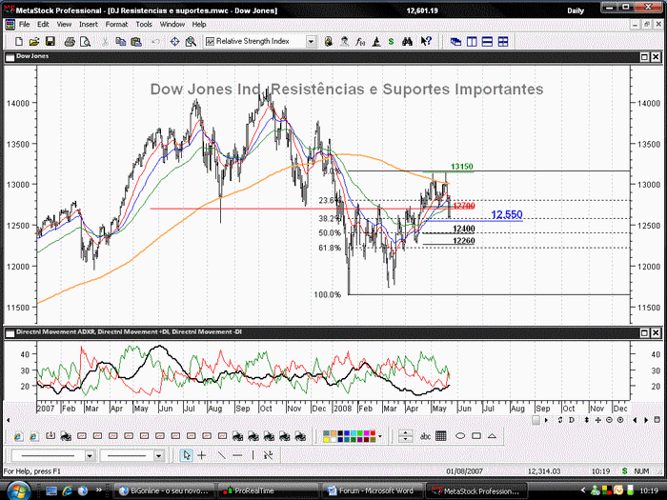Image resolution: width=667 pixels, height=500 pixels.
Task: Click the 13150 green resistance label
Action: (462, 167)
